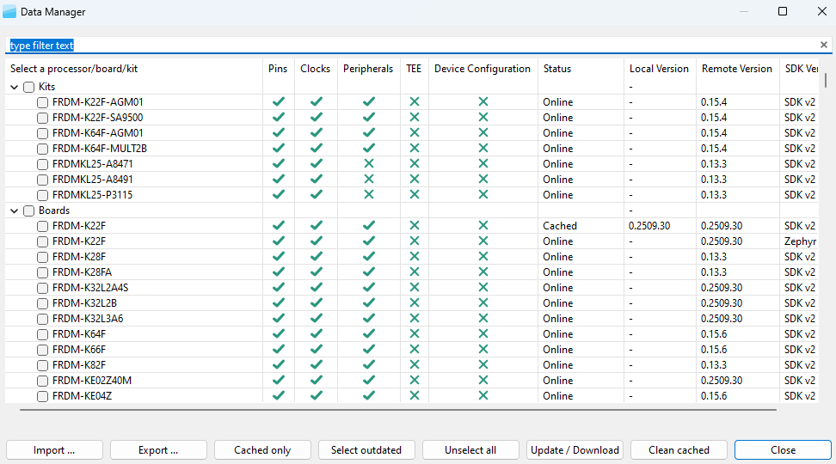Click Clocks checkmark for FRDM-K32L3A6
This screenshot has height=464, width=836.
317,319
